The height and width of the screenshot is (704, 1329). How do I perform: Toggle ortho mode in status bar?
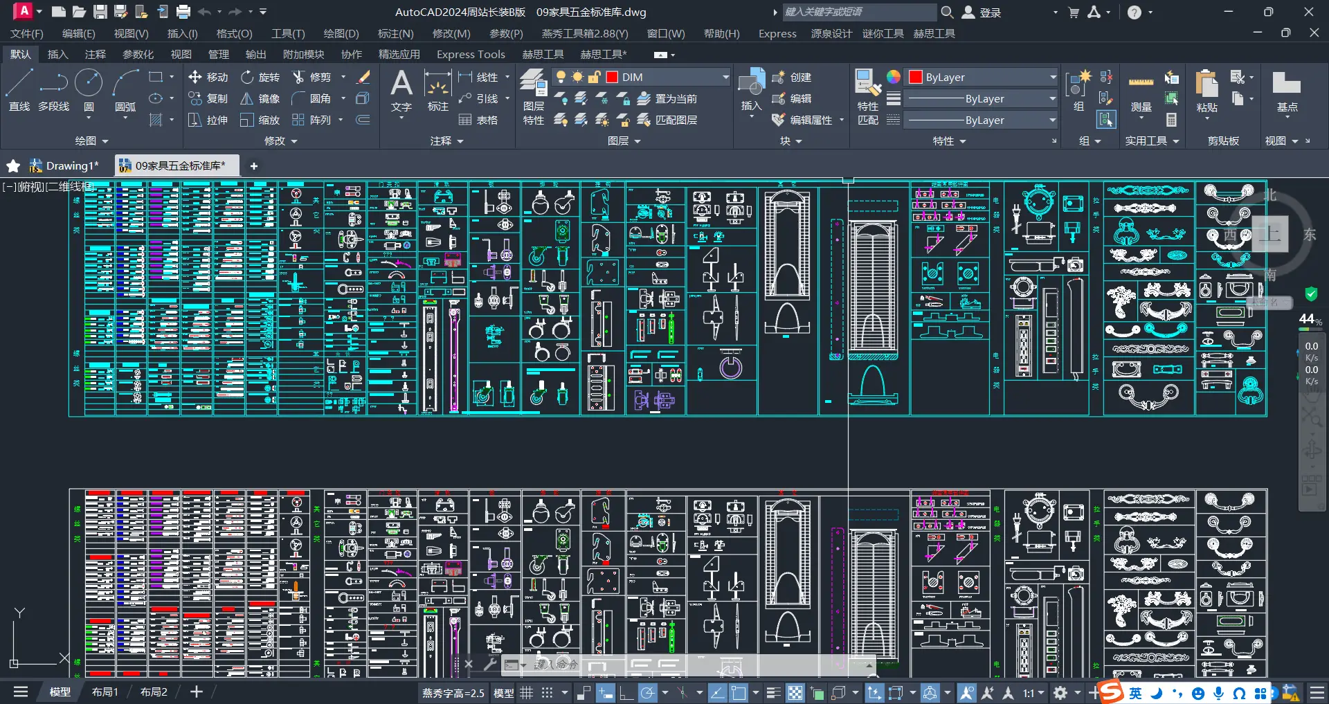pyautogui.click(x=626, y=692)
